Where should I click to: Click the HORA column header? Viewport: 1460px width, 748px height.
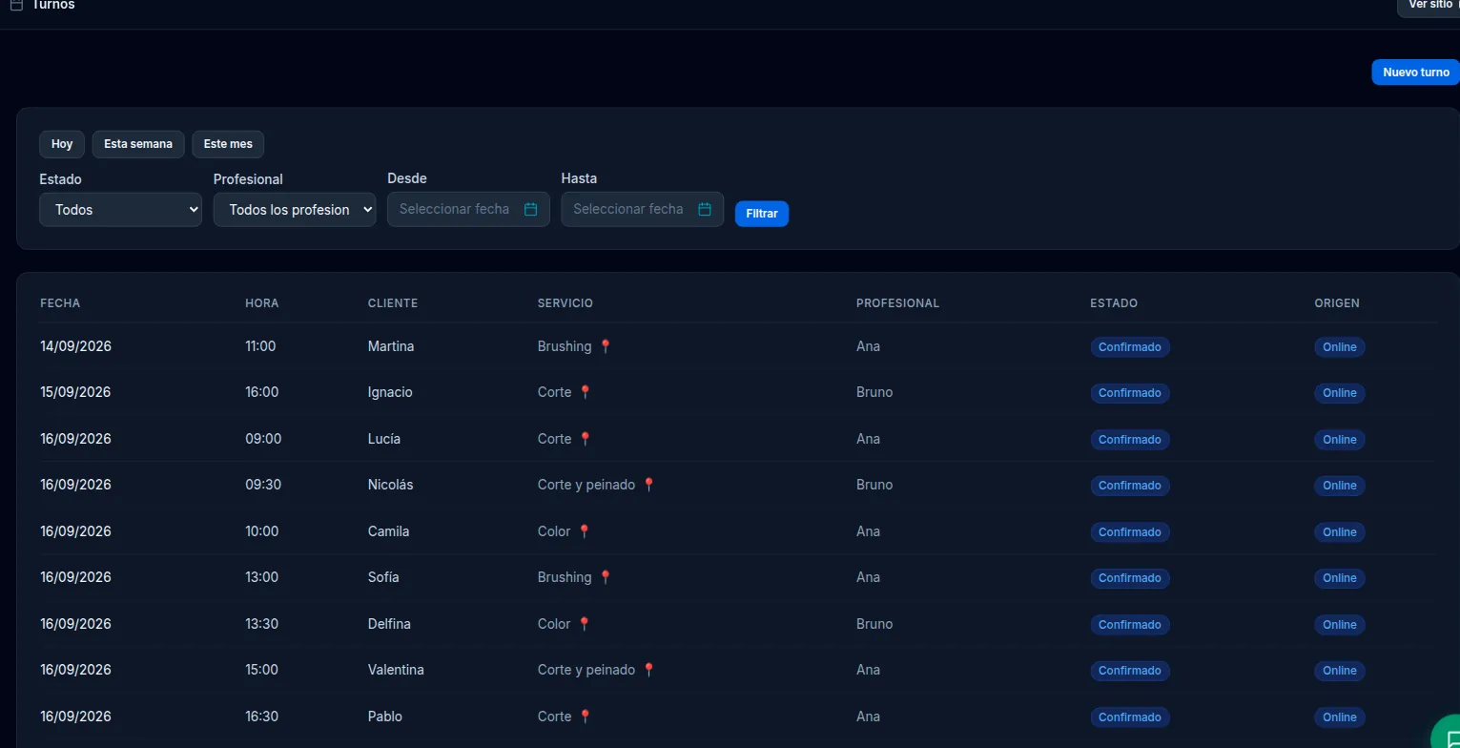tap(262, 303)
